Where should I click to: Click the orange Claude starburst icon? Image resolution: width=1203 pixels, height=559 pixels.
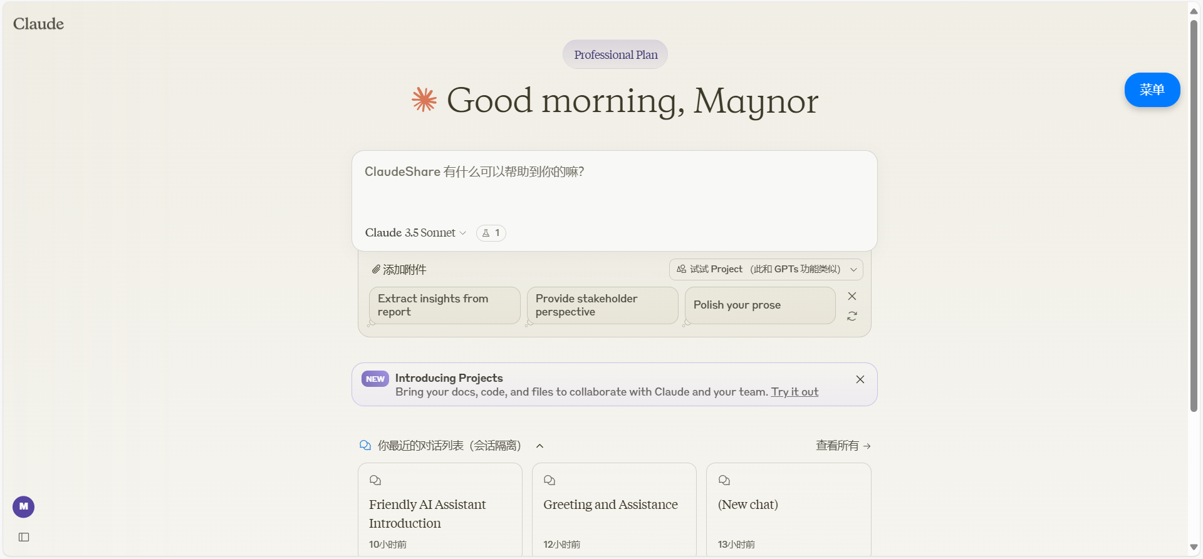(x=424, y=100)
